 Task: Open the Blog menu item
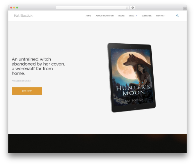131,16
